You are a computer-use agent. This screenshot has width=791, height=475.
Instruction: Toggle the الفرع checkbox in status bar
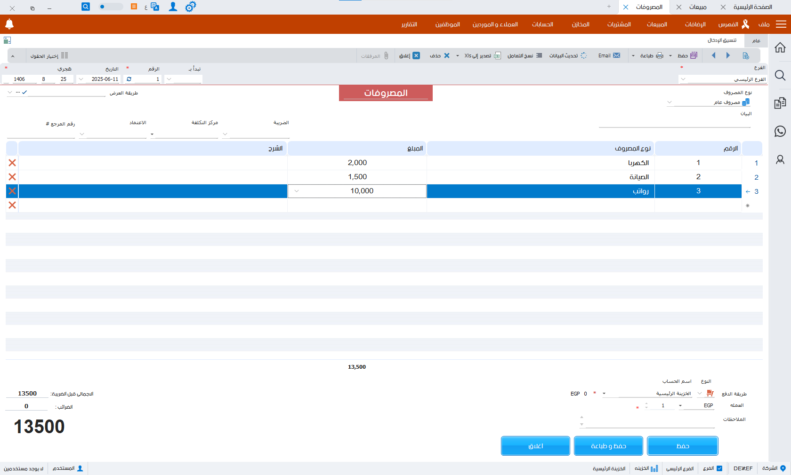[719, 468]
